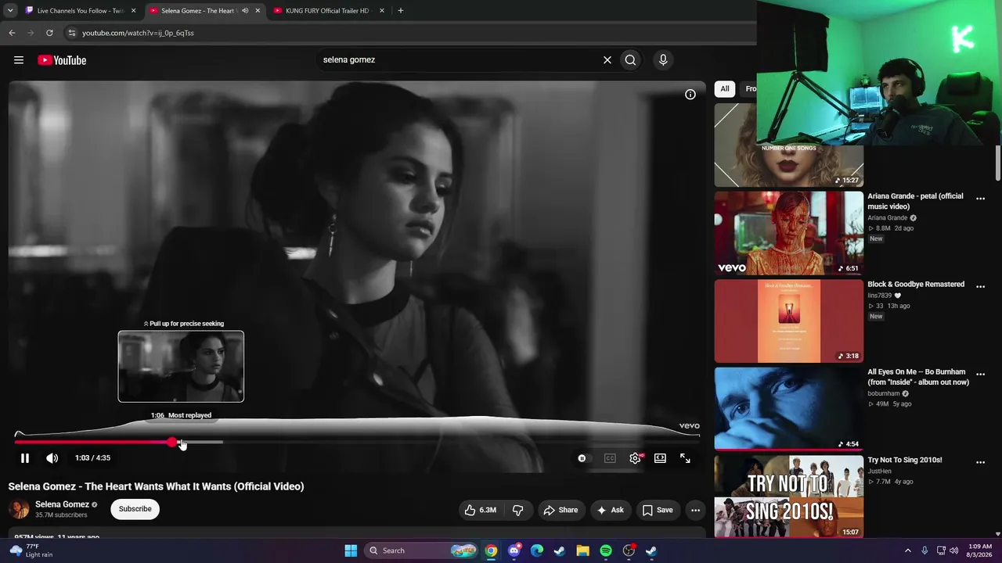This screenshot has height=563, width=1002.
Task: Go back to the previous page
Action: (x=12, y=33)
